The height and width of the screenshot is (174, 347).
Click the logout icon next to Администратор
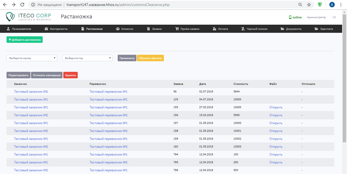pos(334,17)
